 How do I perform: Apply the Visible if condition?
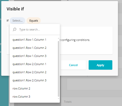[x=100, y=65]
